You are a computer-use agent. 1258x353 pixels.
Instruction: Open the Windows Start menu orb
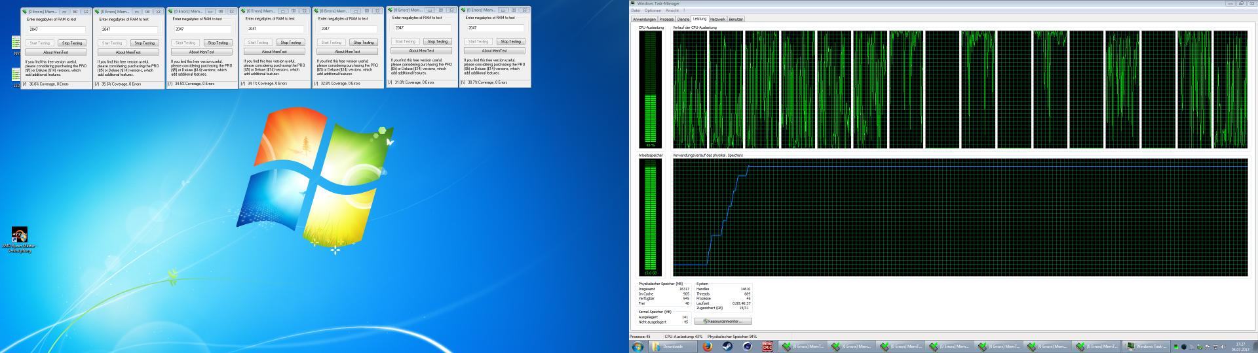tap(637, 346)
